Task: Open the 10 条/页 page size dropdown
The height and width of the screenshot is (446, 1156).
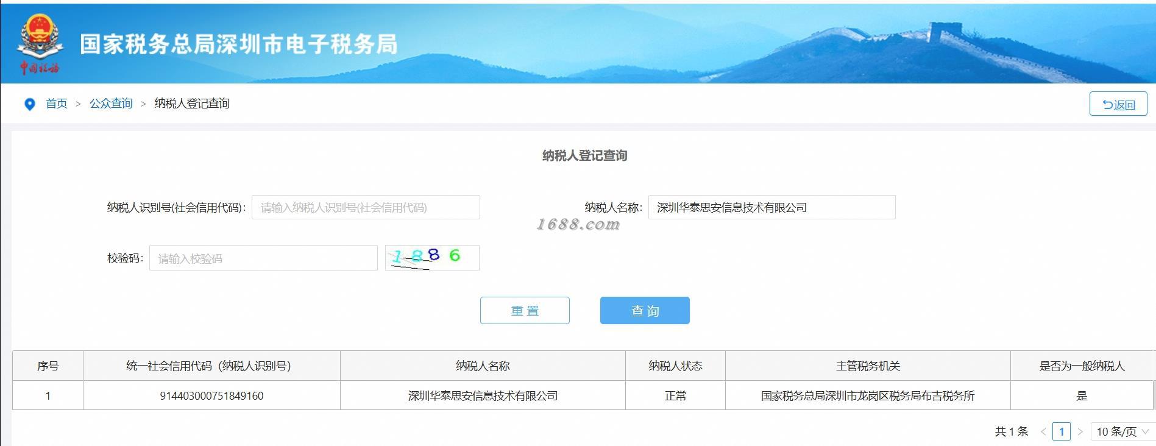Action: (1122, 431)
